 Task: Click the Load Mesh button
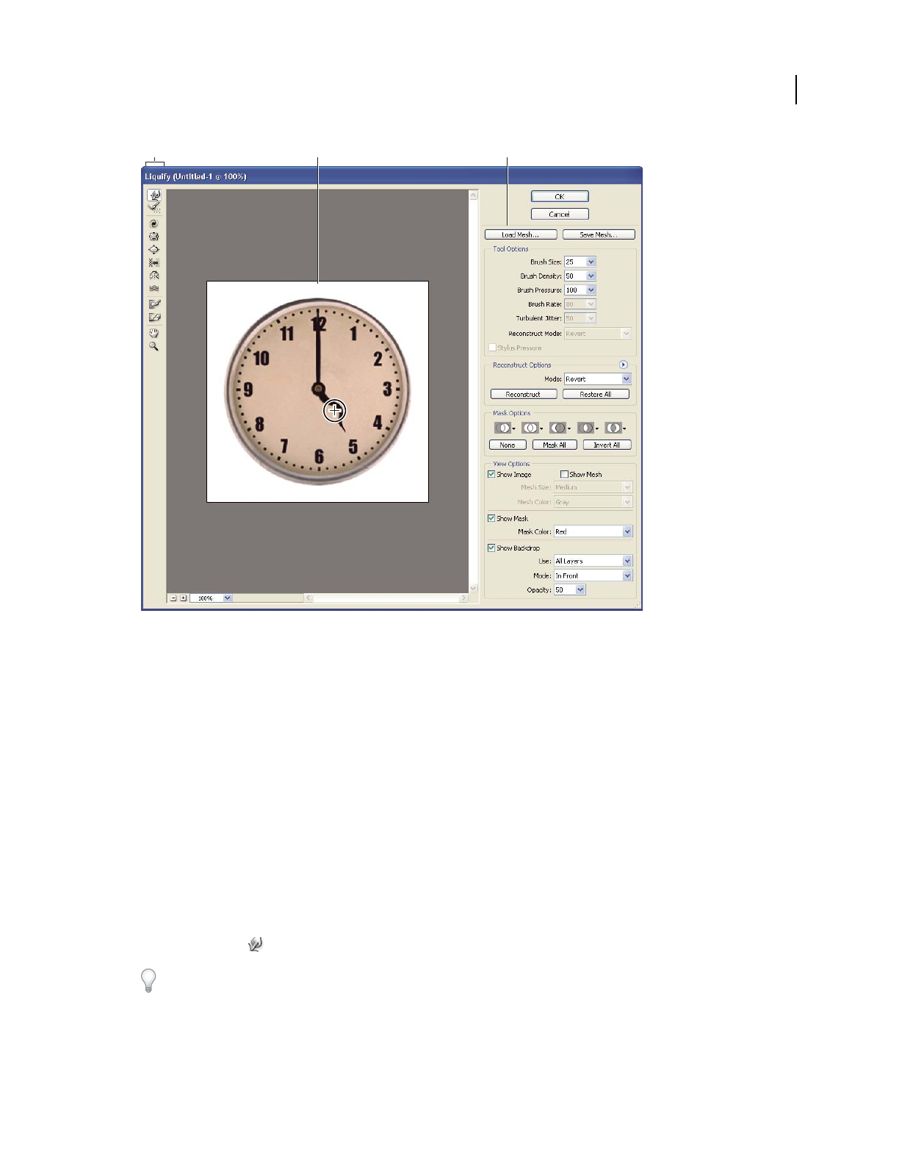click(521, 234)
